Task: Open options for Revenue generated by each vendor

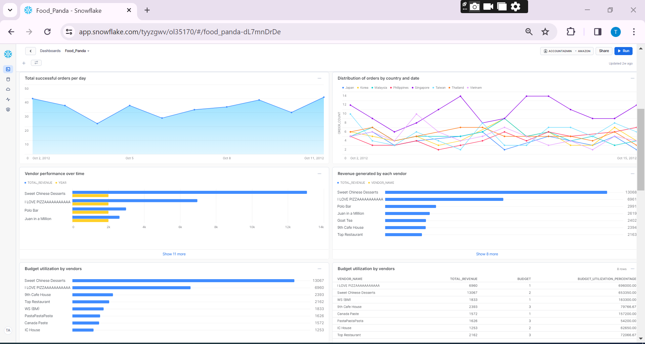Action: pyautogui.click(x=633, y=174)
